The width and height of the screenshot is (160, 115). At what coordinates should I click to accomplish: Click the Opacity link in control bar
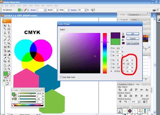(x=74, y=10)
